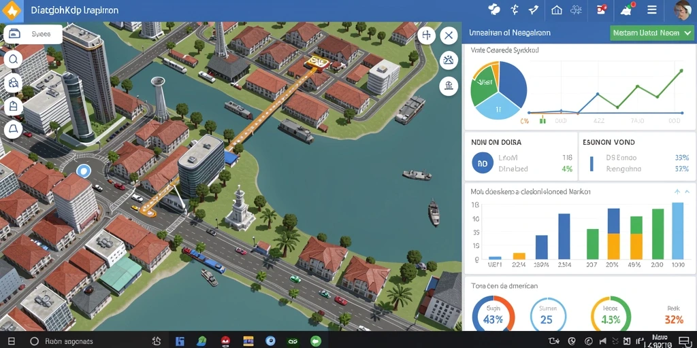Click the up arrow beside bar chart title
The image size is (697, 348).
(677, 192)
